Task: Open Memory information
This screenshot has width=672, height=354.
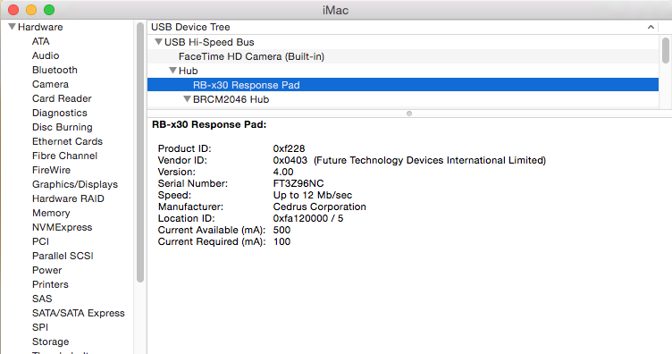Action: coord(51,213)
